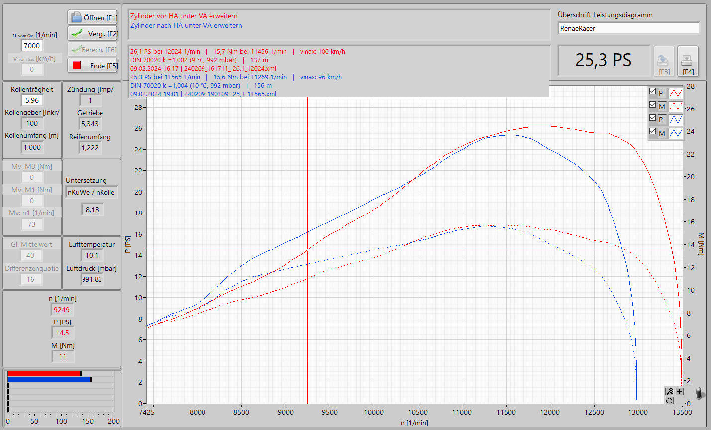Uncheck the blue M curve checkbox

[652, 131]
